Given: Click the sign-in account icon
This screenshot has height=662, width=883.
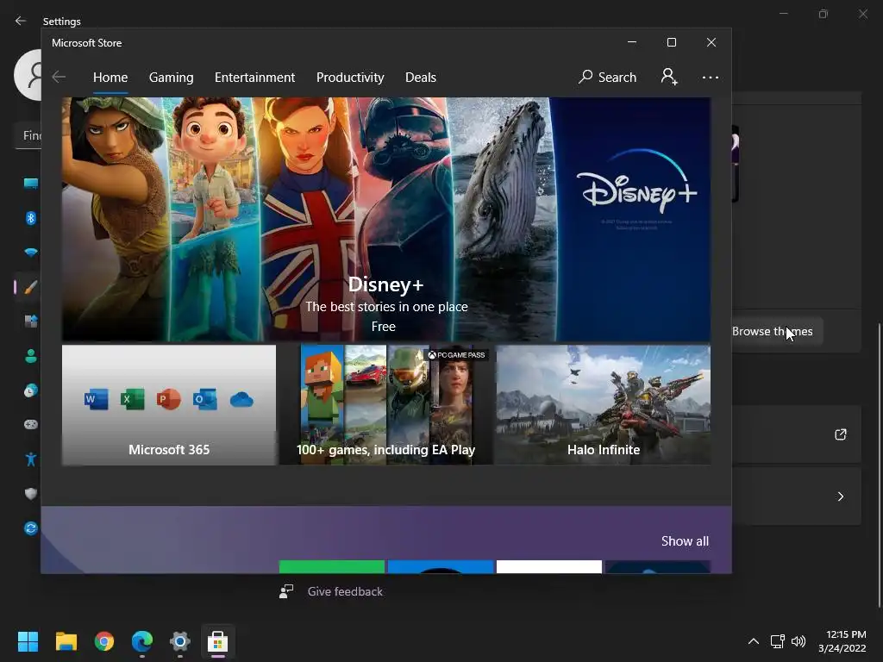Looking at the screenshot, I should click(669, 77).
